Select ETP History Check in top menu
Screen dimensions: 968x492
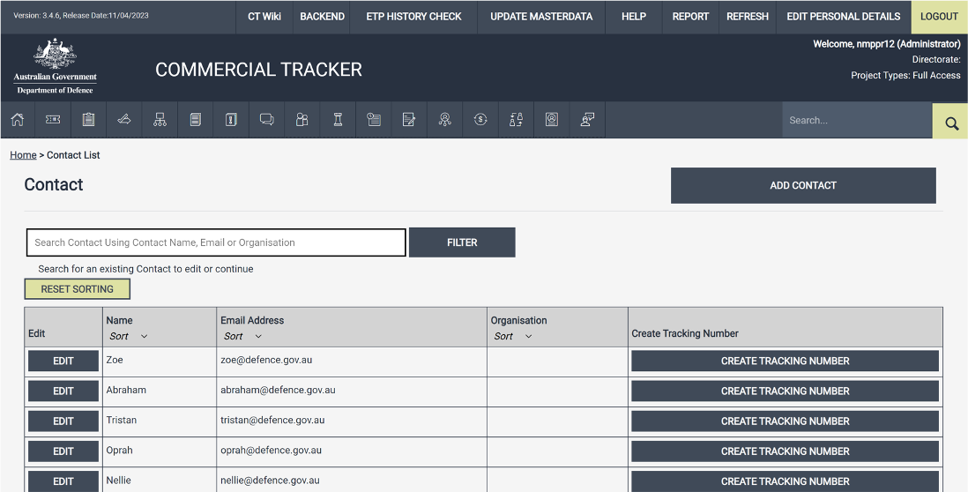413,17
